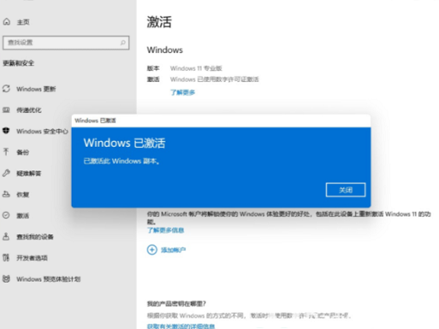Image resolution: width=439 pixels, height=329 pixels.
Task: Click the home icon beside 主页
Action: pyautogui.click(x=7, y=22)
